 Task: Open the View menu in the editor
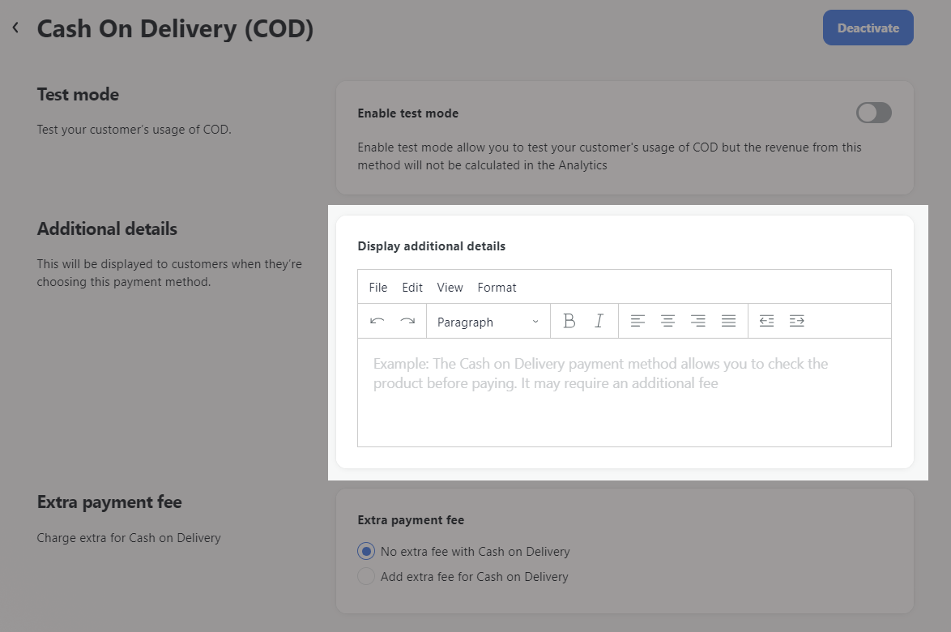[x=450, y=288]
